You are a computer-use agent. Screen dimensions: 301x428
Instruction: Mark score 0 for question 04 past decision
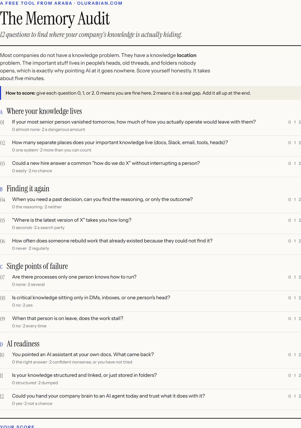290,199
